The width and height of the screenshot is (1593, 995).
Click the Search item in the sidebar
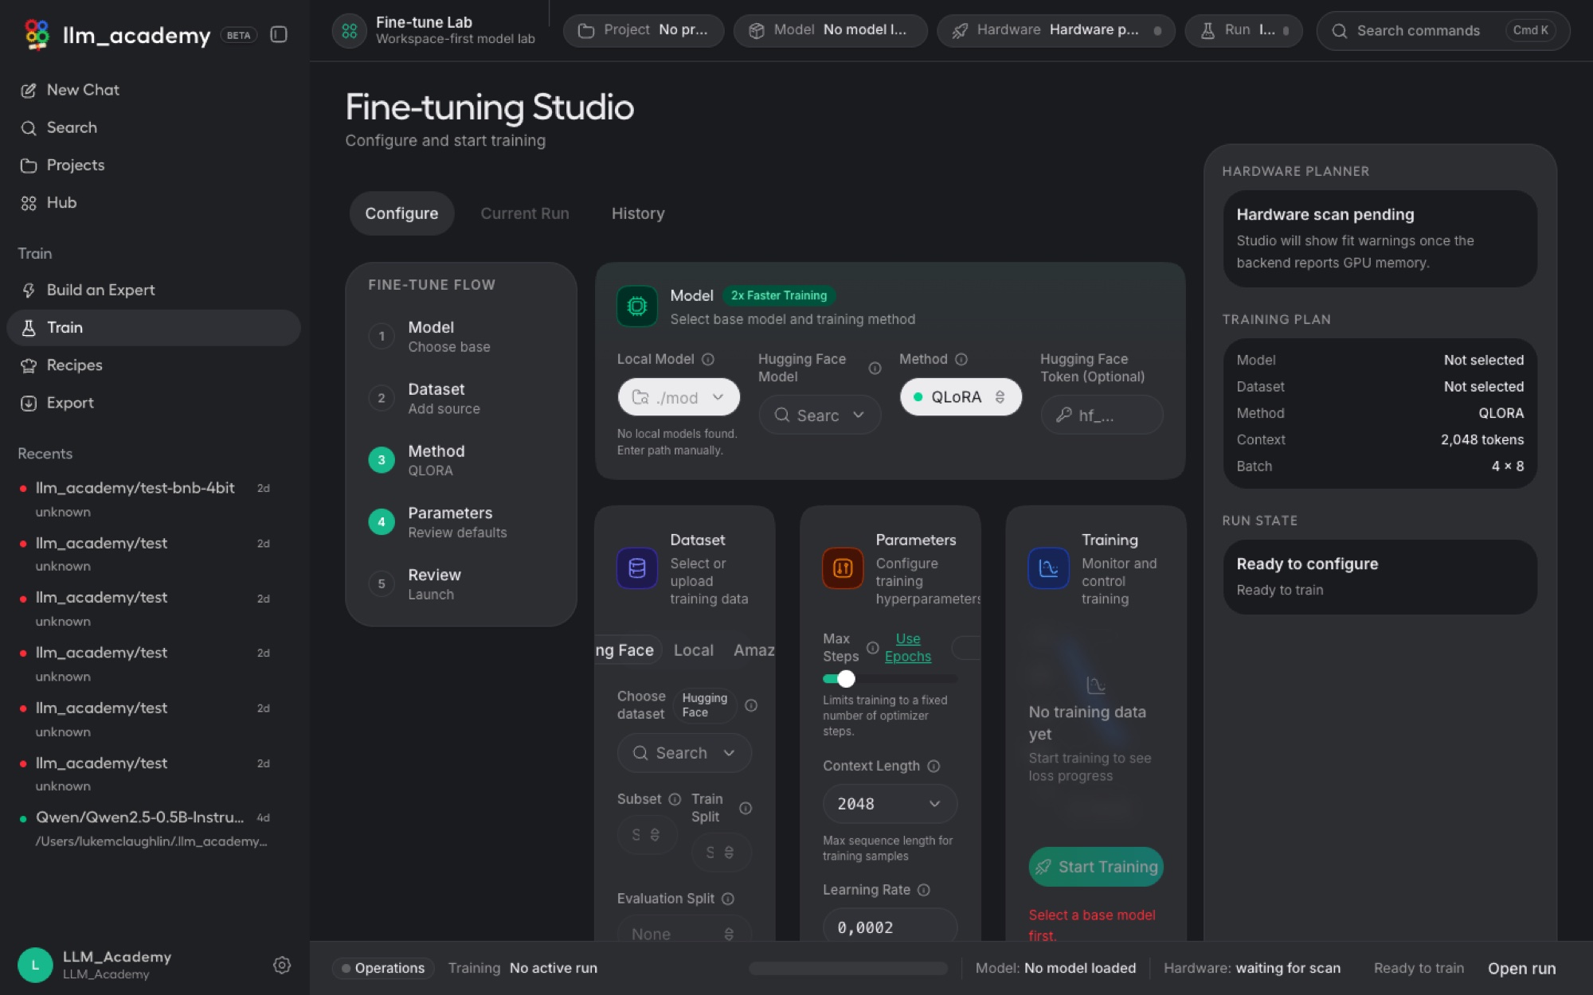[x=154, y=127]
